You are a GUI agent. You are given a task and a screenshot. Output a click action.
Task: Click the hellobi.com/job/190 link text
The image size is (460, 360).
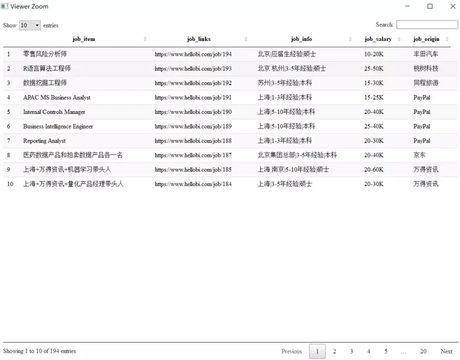193,112
